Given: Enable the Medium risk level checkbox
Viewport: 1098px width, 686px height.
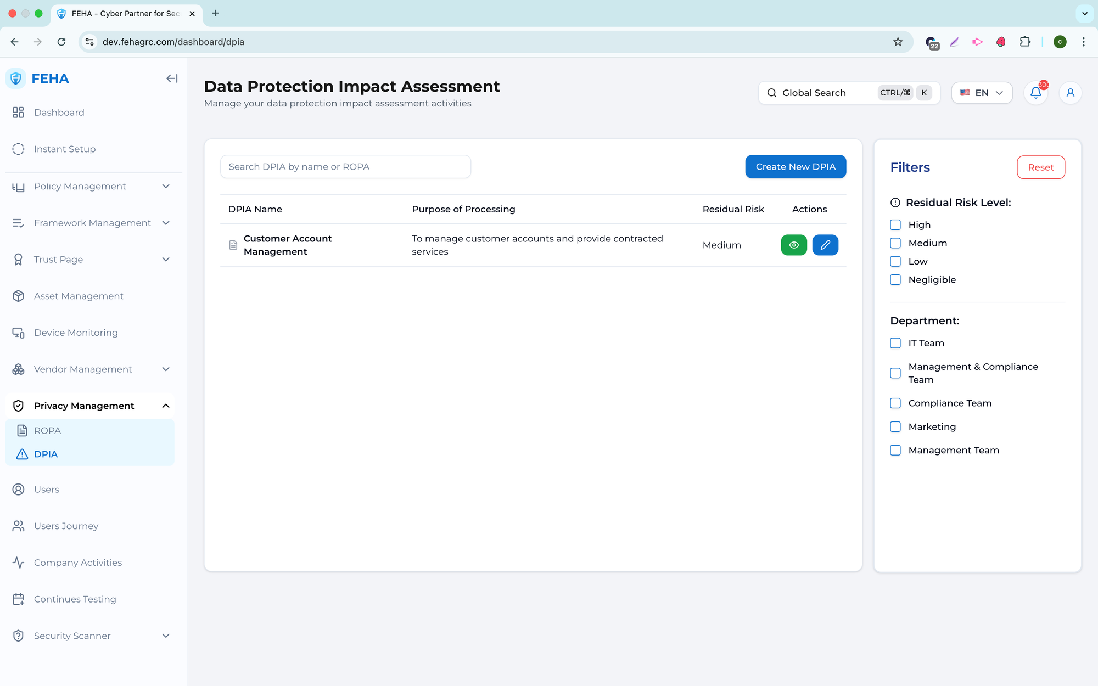Looking at the screenshot, I should coord(895,243).
